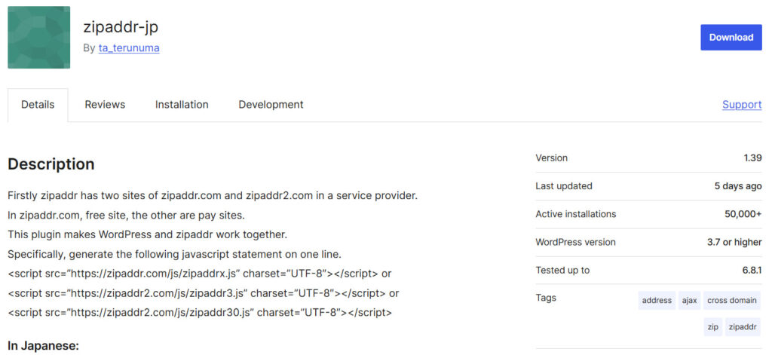Click the Description heading
This screenshot has width=772, height=355.
point(51,164)
